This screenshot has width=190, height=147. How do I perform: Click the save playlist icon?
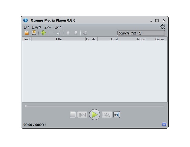(34, 33)
